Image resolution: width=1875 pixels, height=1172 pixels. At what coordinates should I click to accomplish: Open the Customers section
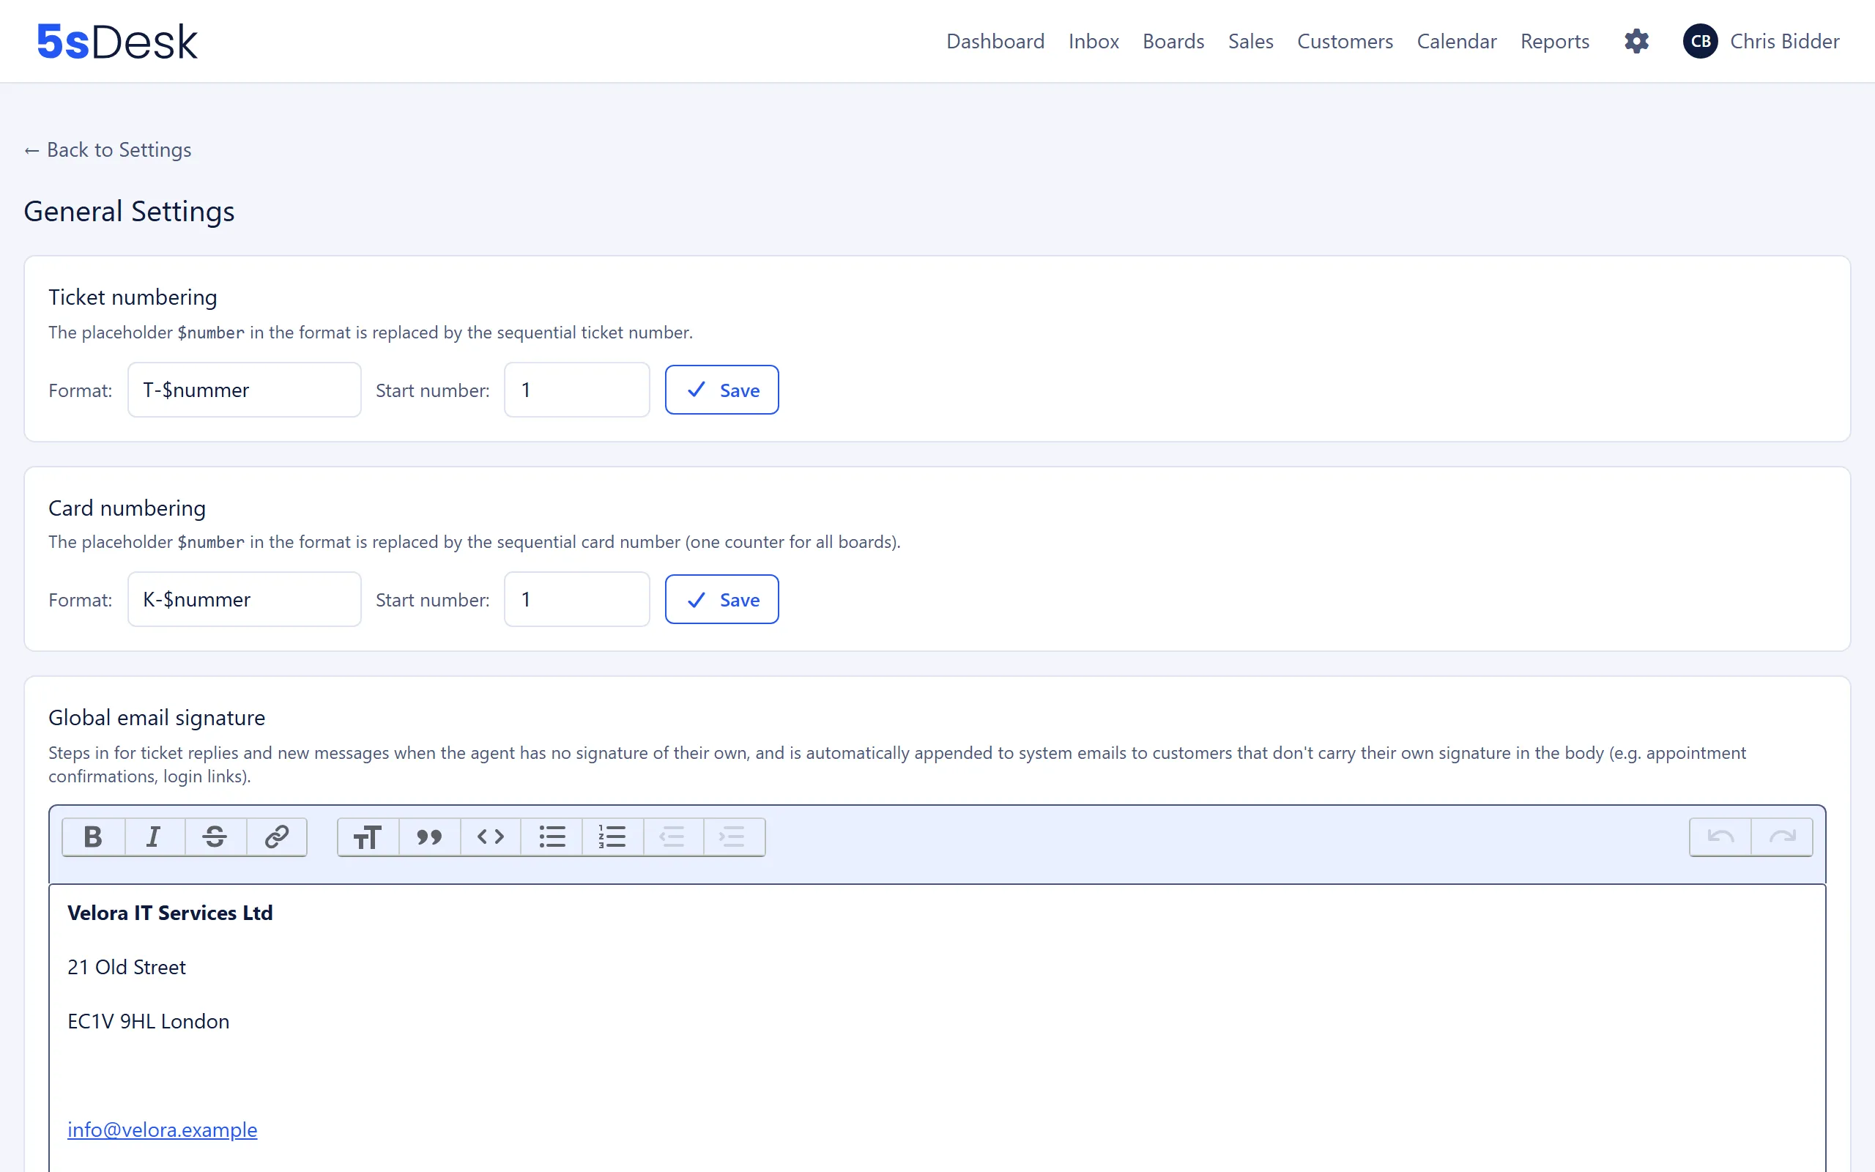coord(1344,41)
